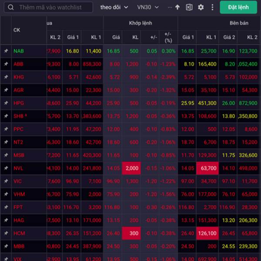The image size is (261, 261).
Task: Click MSB sell volume 326,600
Action: tap(248, 155)
